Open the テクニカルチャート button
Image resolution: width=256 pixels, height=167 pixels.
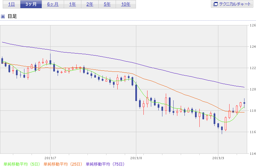(232, 4)
